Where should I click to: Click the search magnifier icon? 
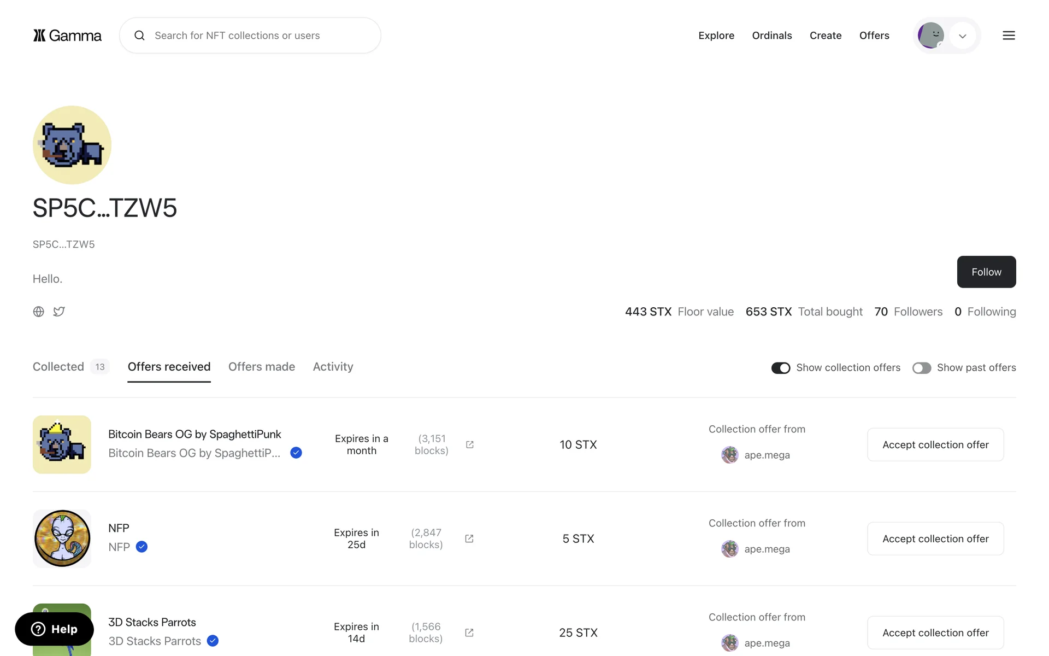tap(140, 36)
